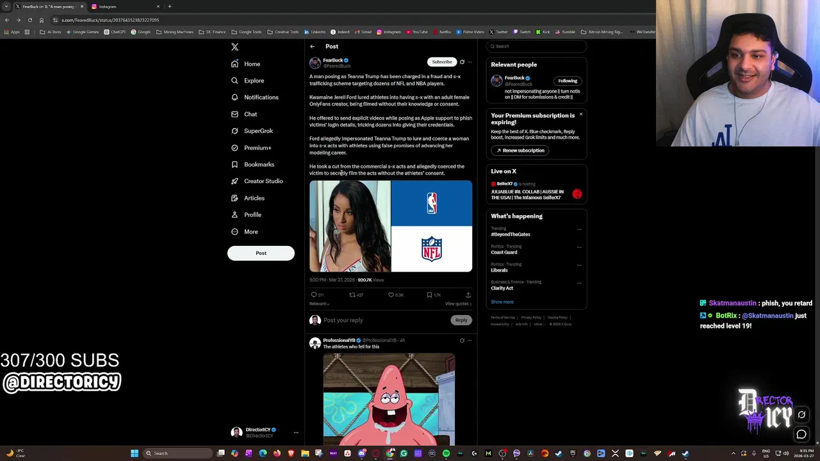Open Chat in the sidebar
Viewport: 820px width, 461px height.
pos(244,114)
